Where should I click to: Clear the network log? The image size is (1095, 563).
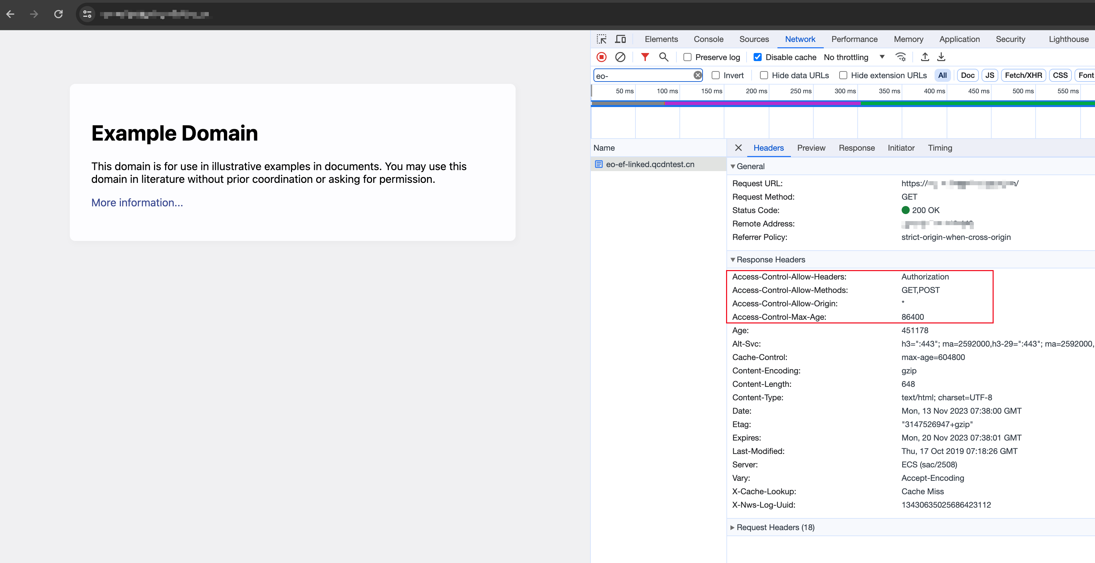click(621, 57)
